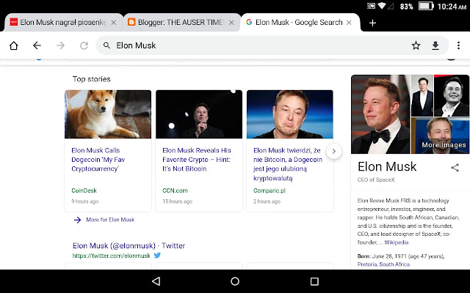Tap the large tuxedo Elon Musk photo
This screenshot has height=293, width=470.
(x=380, y=114)
